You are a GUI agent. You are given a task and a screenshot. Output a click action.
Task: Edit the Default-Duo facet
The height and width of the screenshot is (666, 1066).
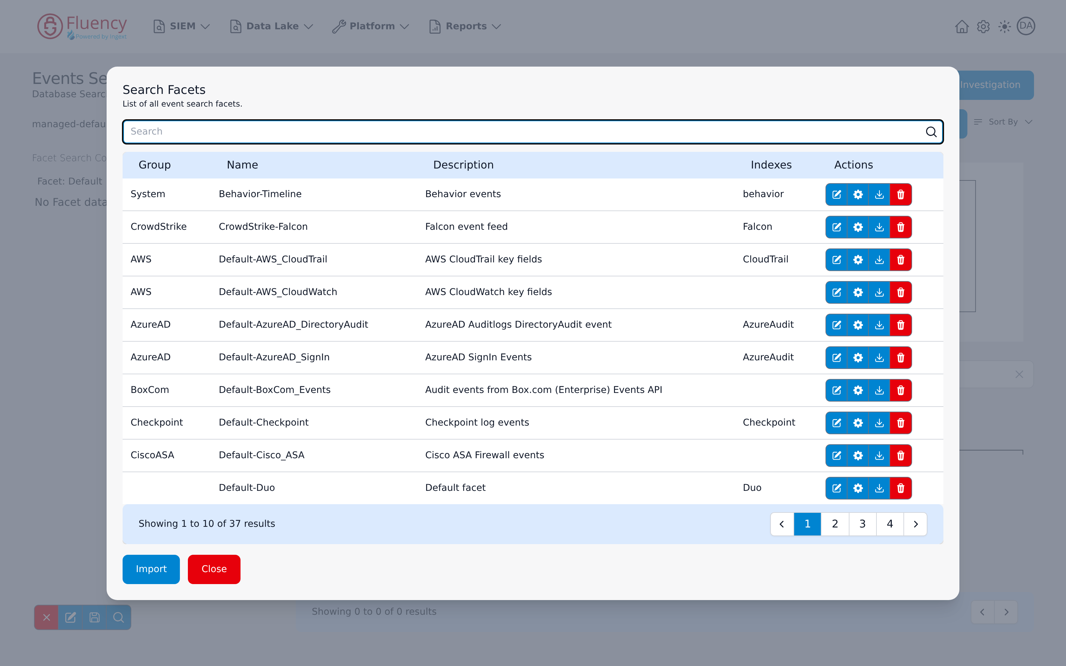point(836,488)
